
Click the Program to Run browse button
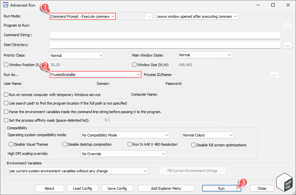tap(287, 26)
